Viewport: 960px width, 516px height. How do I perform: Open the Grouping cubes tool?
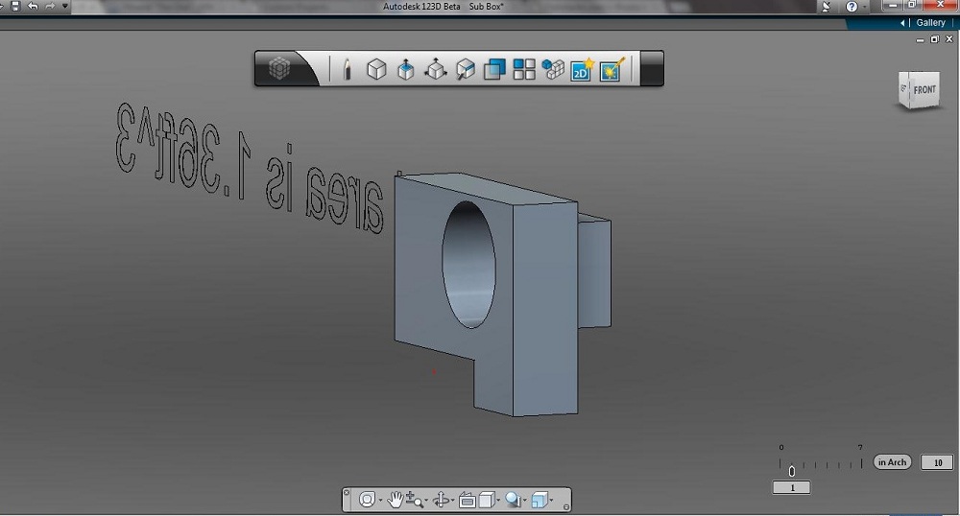coord(553,69)
